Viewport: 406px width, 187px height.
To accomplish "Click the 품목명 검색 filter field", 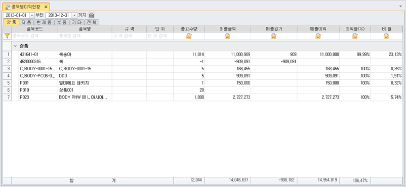I will point(85,36).
